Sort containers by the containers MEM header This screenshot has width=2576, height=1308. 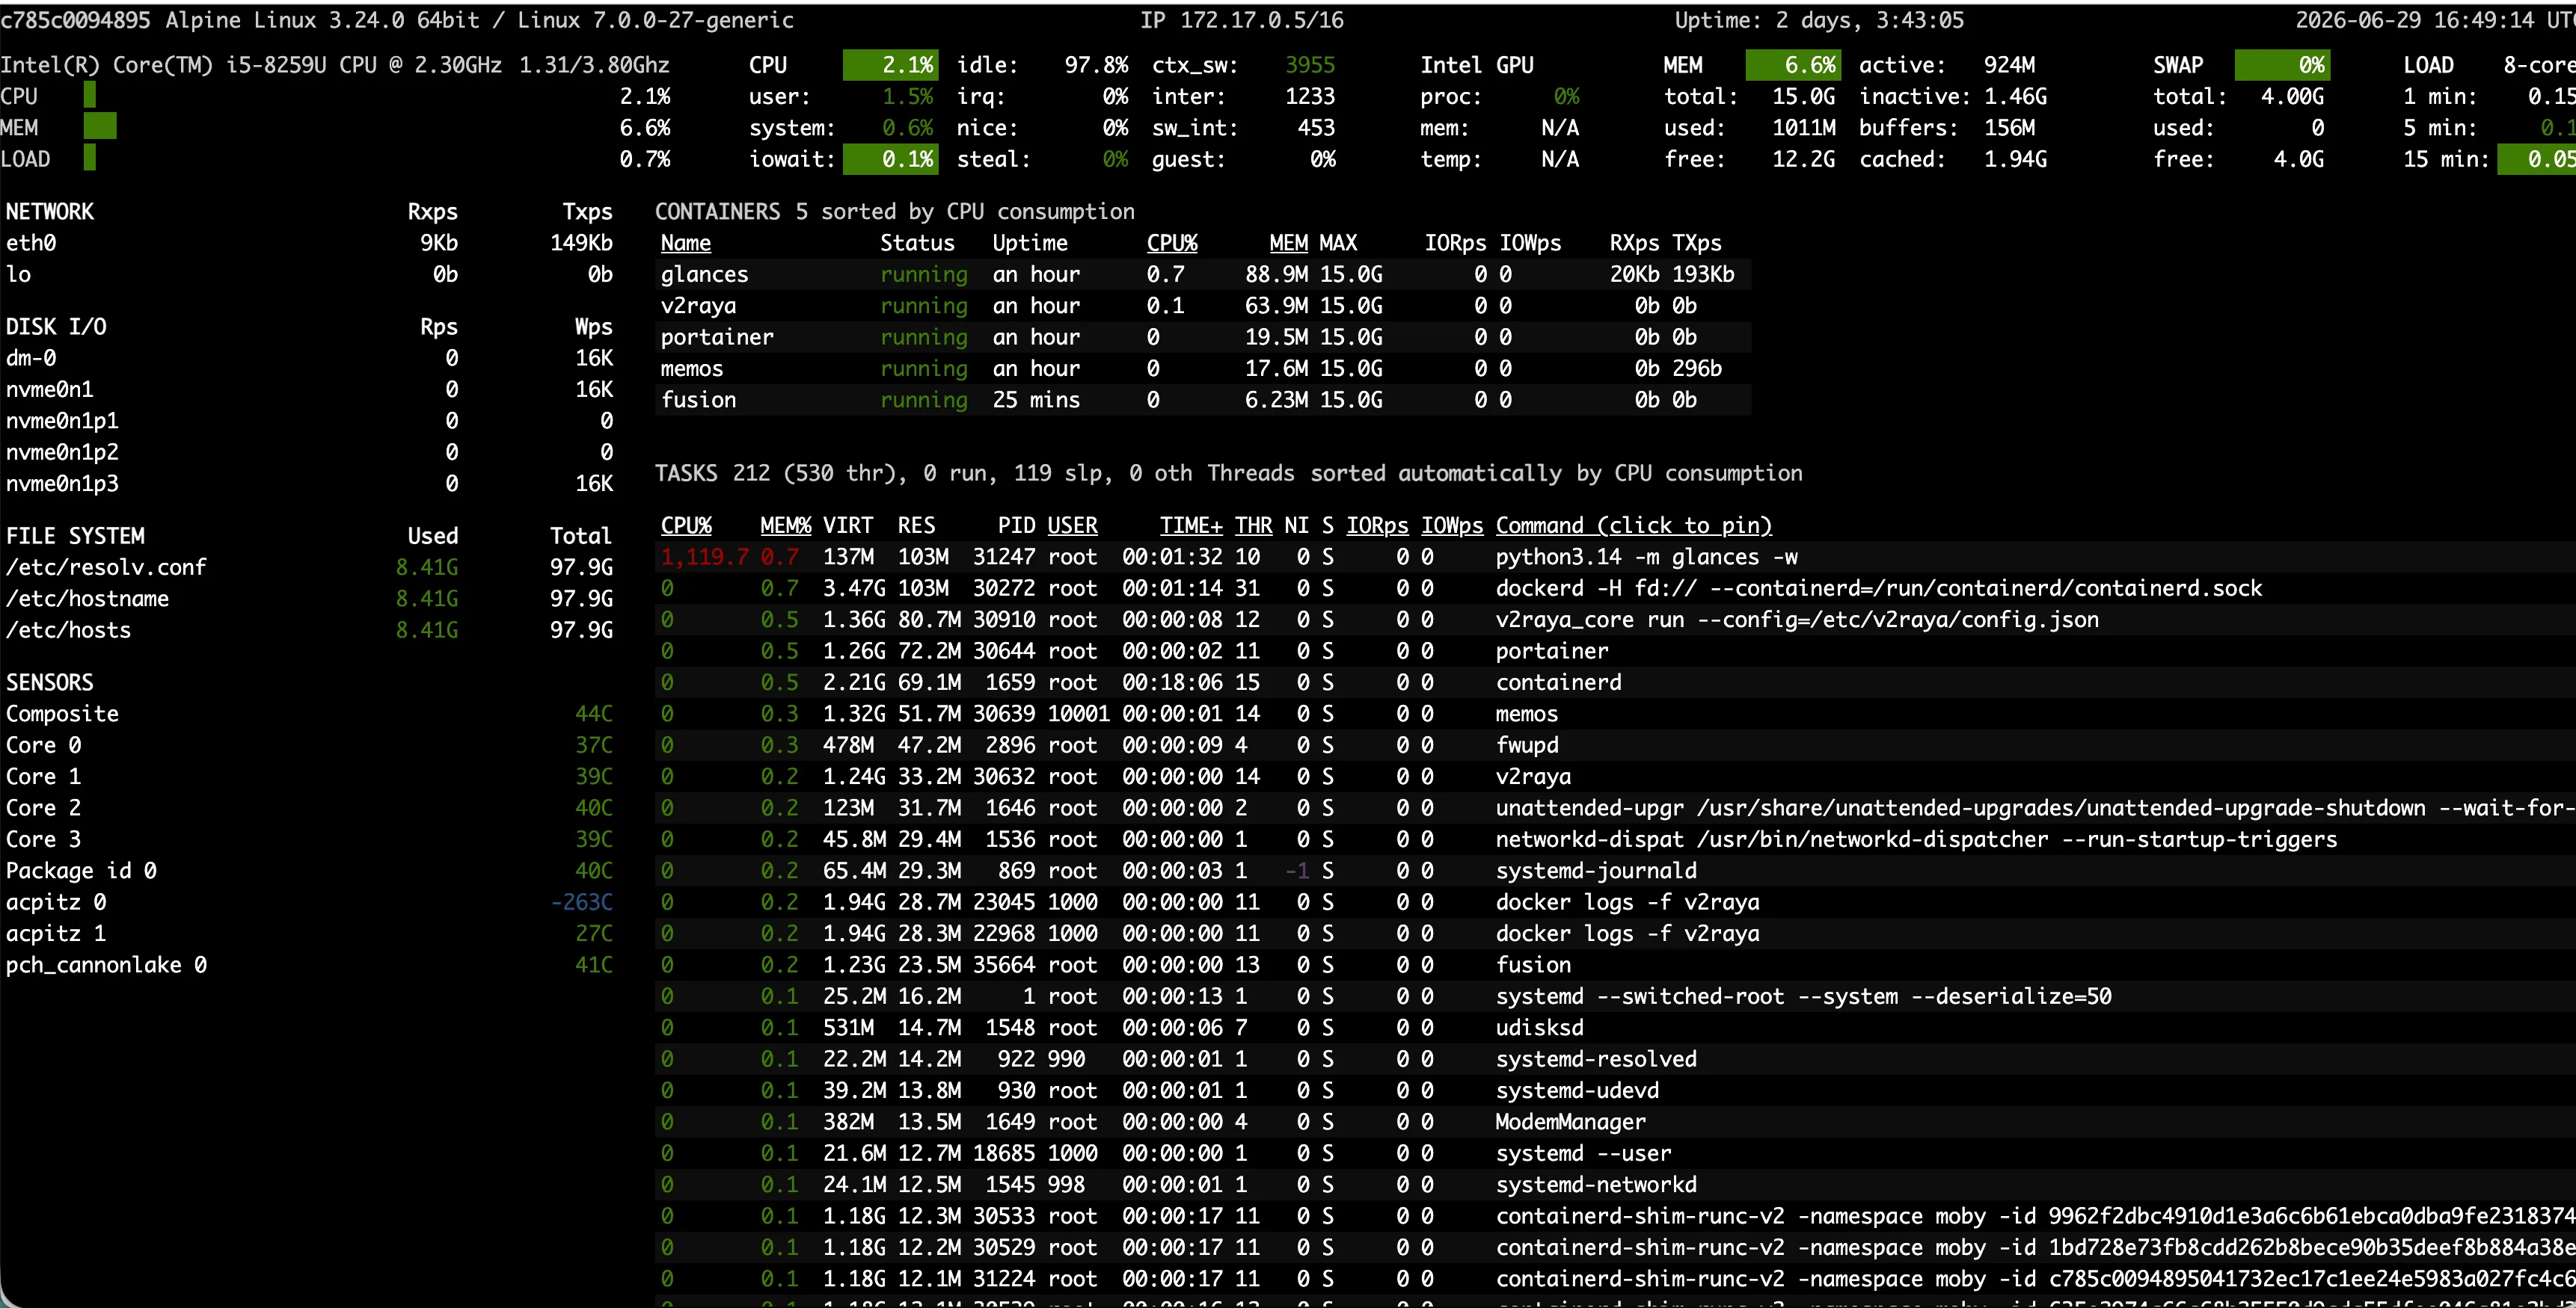[x=1288, y=243]
